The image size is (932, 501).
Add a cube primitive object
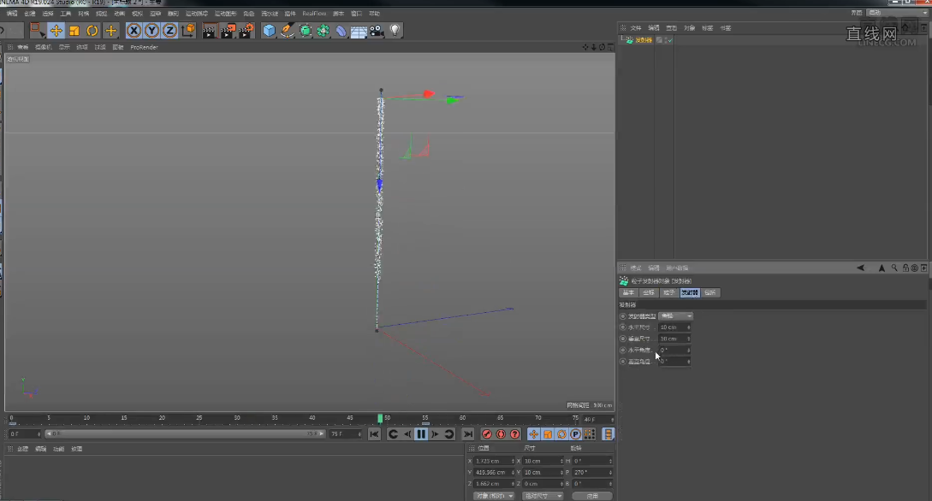tap(270, 30)
